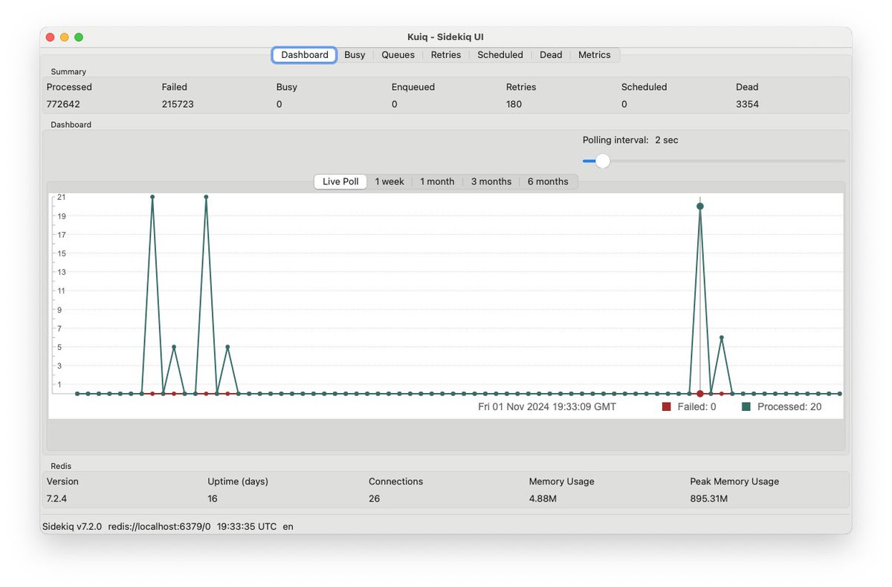The height and width of the screenshot is (587, 892).
Task: Open the Busy tab
Action: 355,55
